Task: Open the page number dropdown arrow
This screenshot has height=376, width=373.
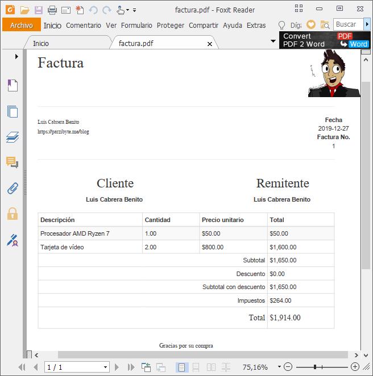Action: coord(105,367)
